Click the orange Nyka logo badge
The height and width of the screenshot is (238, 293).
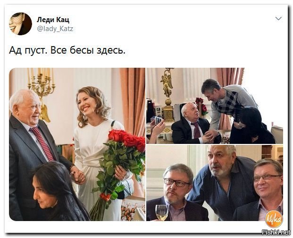point(274,219)
